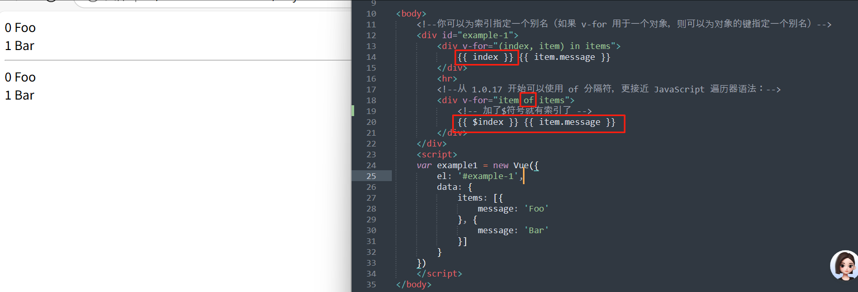Click the '}]' closing bracket on line 31

462,241
